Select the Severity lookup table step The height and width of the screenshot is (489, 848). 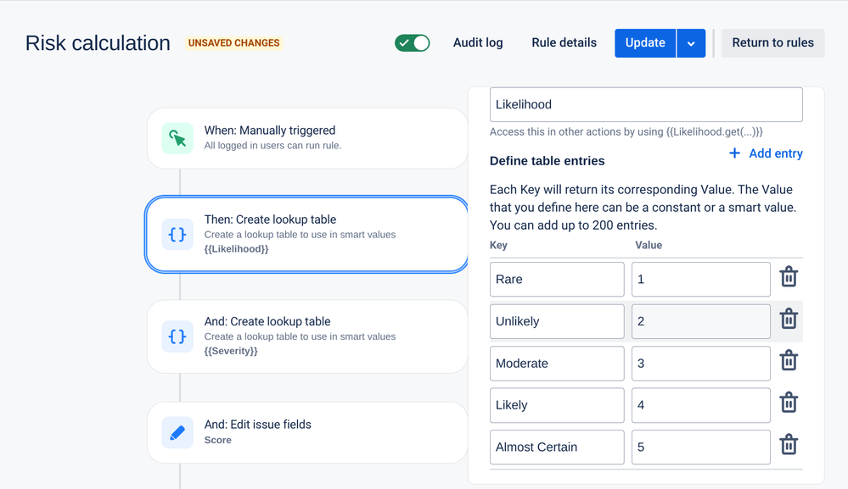coord(307,336)
